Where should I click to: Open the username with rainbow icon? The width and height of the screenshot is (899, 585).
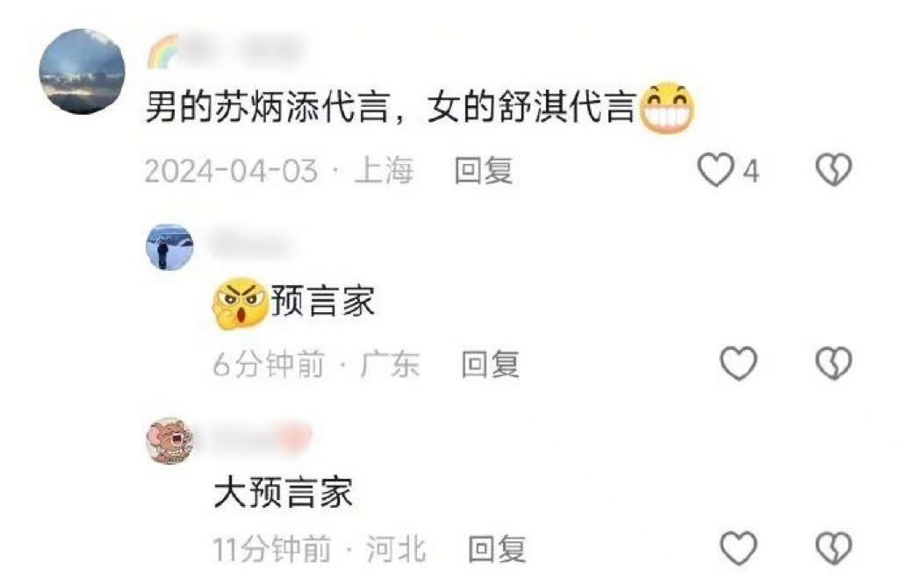click(227, 52)
